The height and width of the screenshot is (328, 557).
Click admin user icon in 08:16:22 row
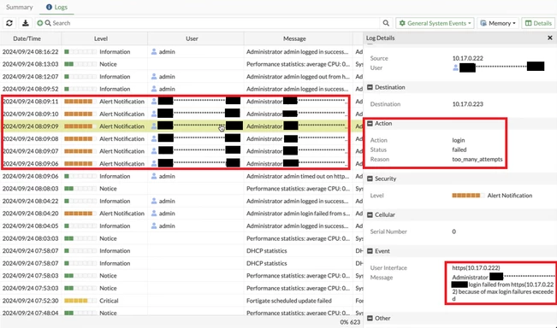[154, 52]
